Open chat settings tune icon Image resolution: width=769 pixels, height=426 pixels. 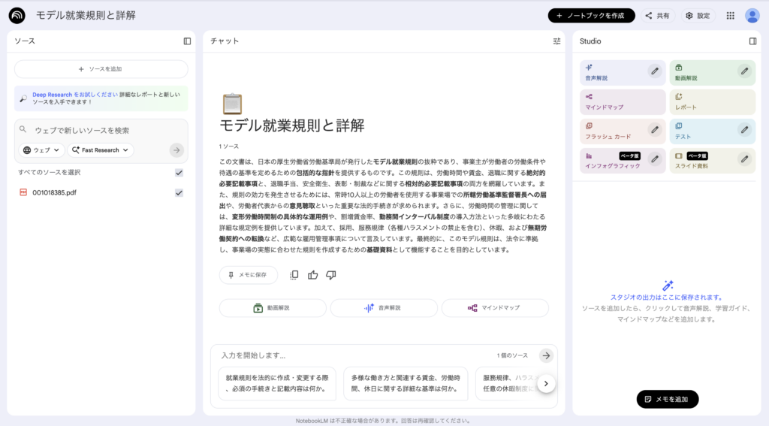[556, 41]
